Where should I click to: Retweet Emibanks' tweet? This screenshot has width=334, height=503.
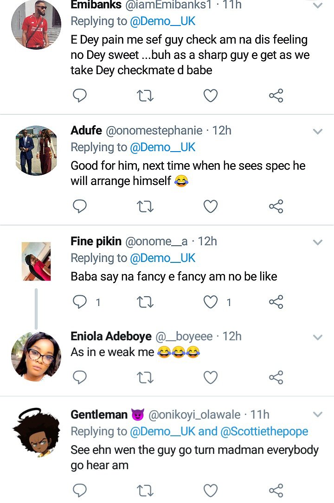coord(145,96)
